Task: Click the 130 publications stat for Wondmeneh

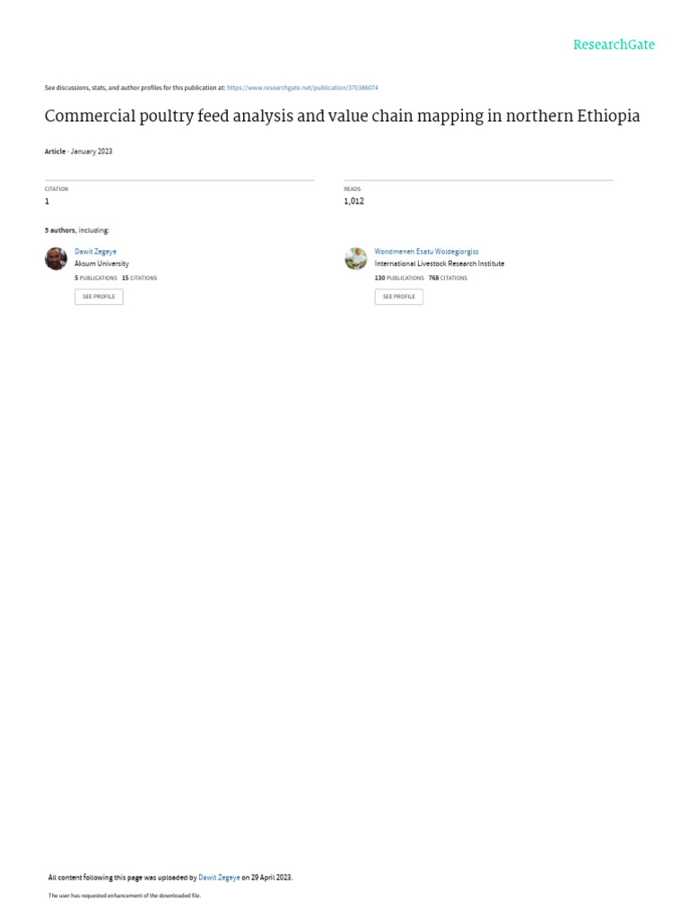Action: click(399, 278)
